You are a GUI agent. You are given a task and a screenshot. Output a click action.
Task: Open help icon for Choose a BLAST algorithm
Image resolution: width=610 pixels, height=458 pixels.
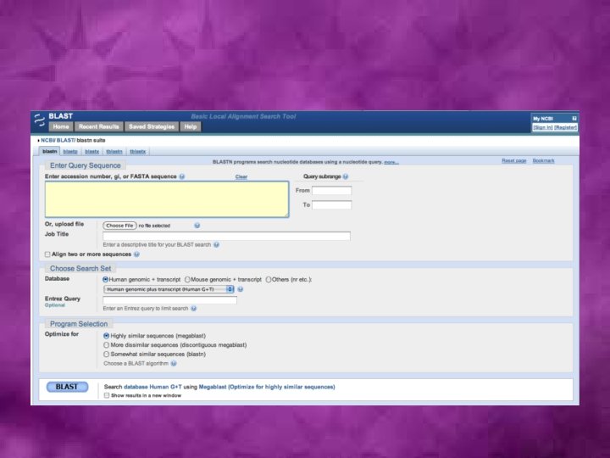click(174, 363)
